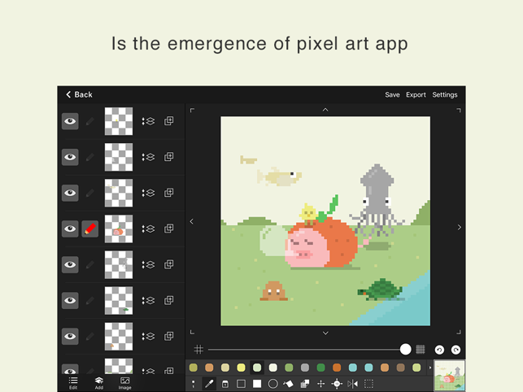Select the eyedropper color picker tool

[x=209, y=384]
